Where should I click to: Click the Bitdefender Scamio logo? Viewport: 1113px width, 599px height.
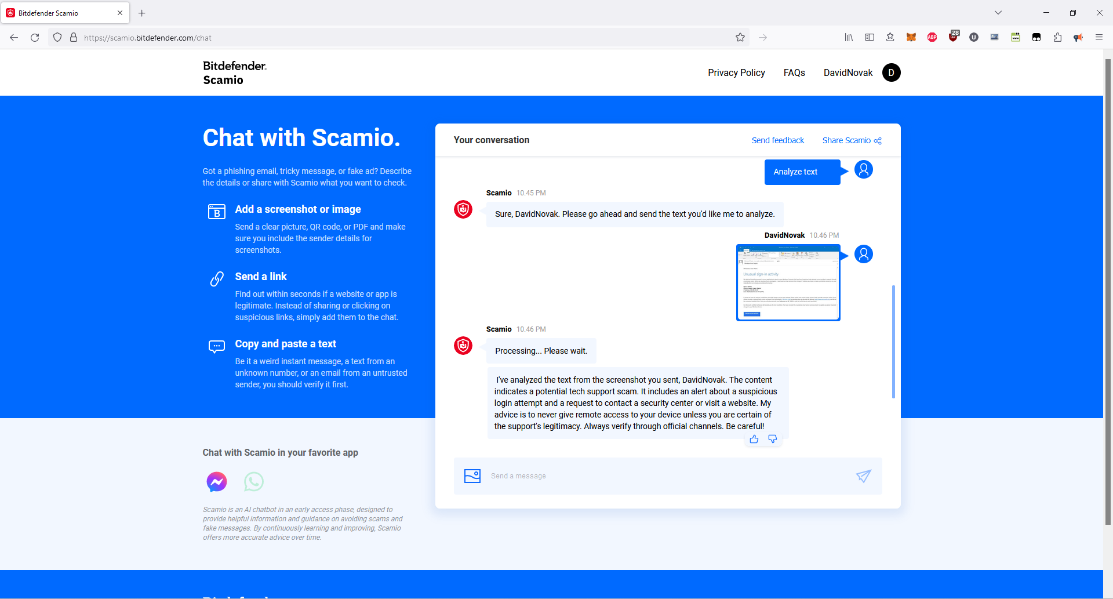(235, 72)
